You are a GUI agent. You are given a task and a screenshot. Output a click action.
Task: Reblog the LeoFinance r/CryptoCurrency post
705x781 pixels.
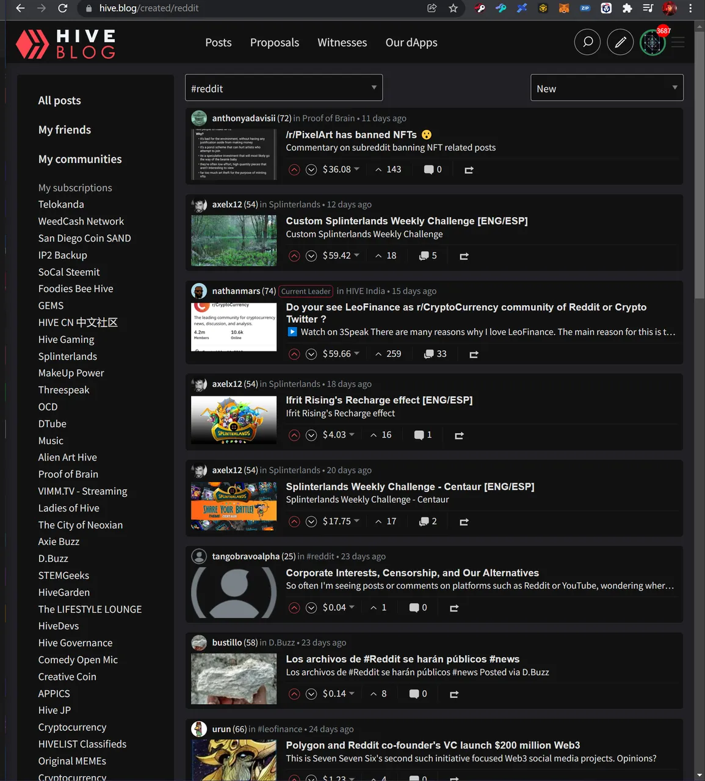tap(474, 354)
